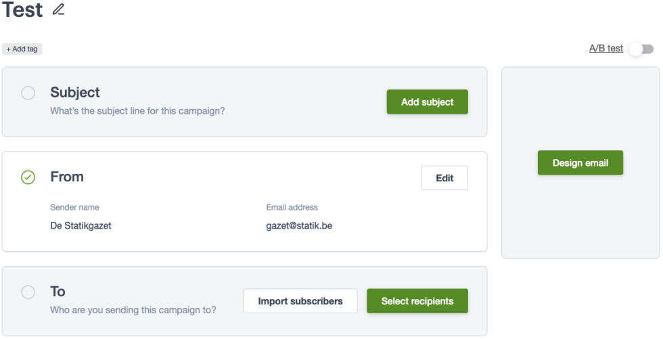The height and width of the screenshot is (339, 663).
Task: Enable the A/B test switch
Action: pyautogui.click(x=641, y=49)
